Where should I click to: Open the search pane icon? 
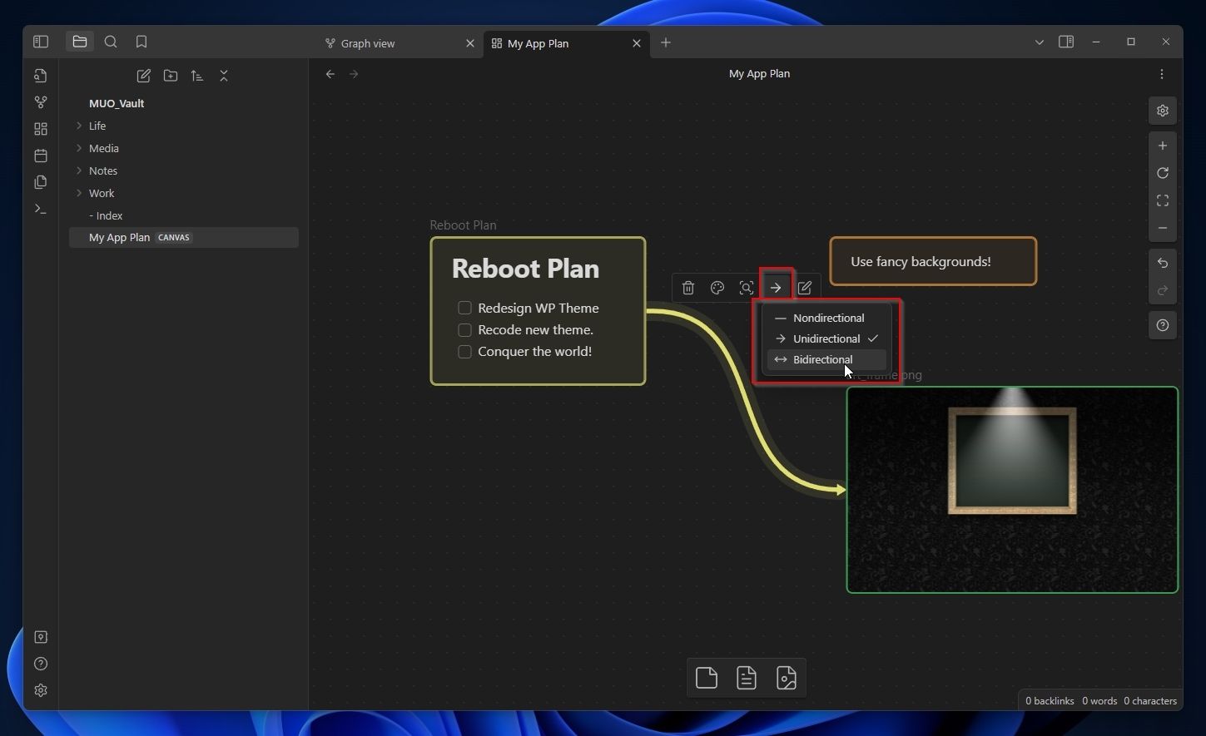click(111, 42)
